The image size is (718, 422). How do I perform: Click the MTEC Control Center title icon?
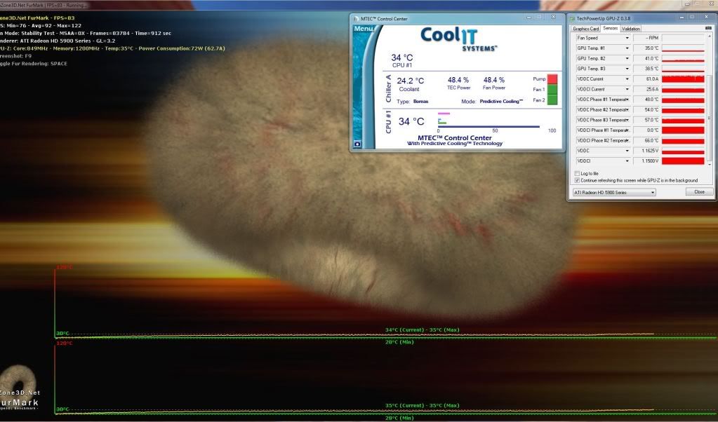[x=357, y=19]
